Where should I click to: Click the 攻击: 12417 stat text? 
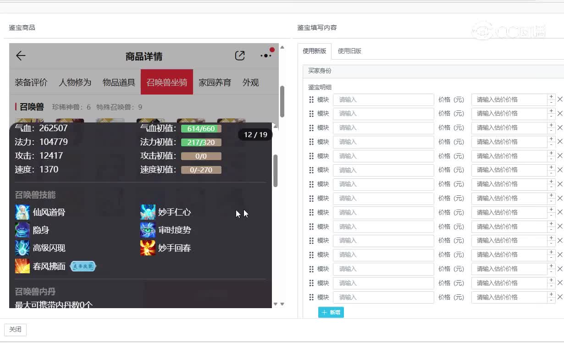click(39, 155)
